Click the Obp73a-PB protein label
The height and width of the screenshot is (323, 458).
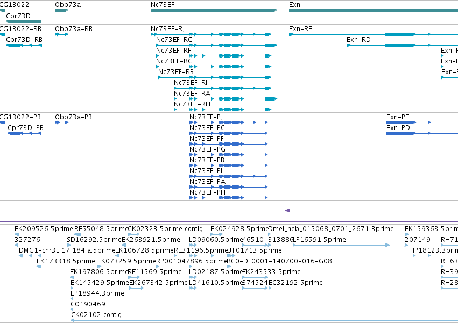[73, 117]
